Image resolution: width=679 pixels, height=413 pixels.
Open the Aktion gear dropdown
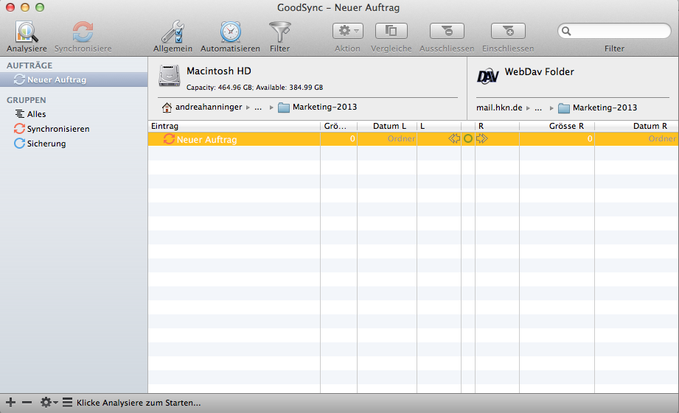coord(347,31)
